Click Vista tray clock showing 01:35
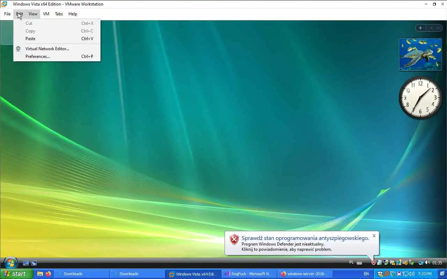 437,263
